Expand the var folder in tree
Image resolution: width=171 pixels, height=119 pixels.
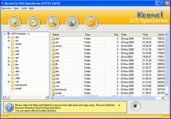tap(9, 82)
